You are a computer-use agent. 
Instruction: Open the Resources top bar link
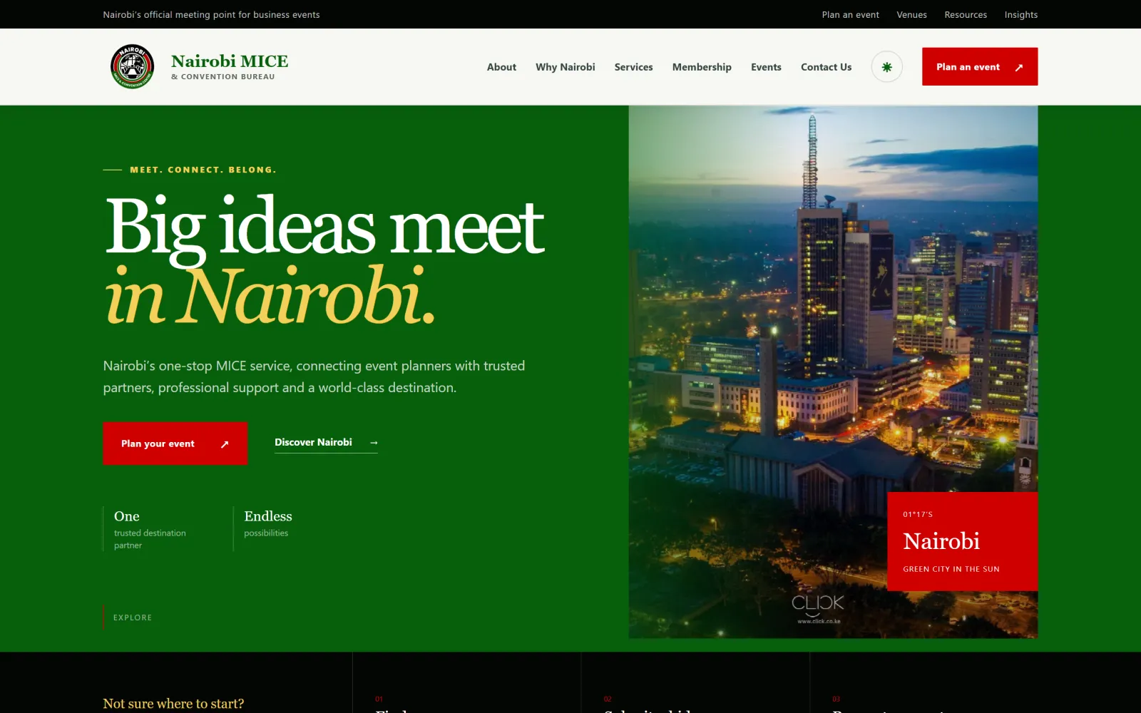[966, 14]
